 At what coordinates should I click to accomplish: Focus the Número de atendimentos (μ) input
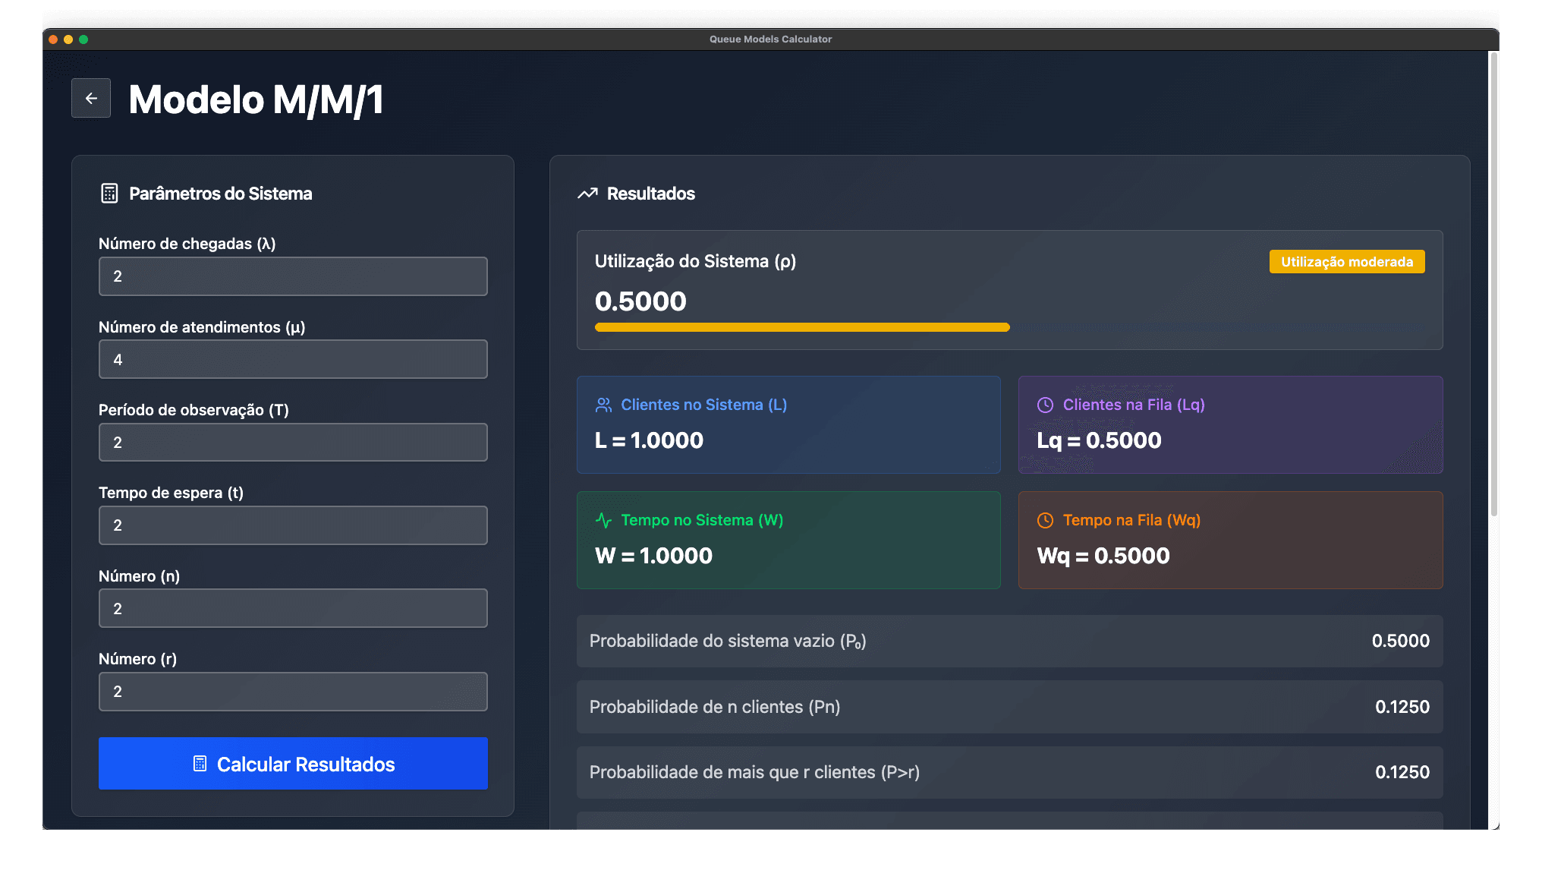tap(293, 359)
